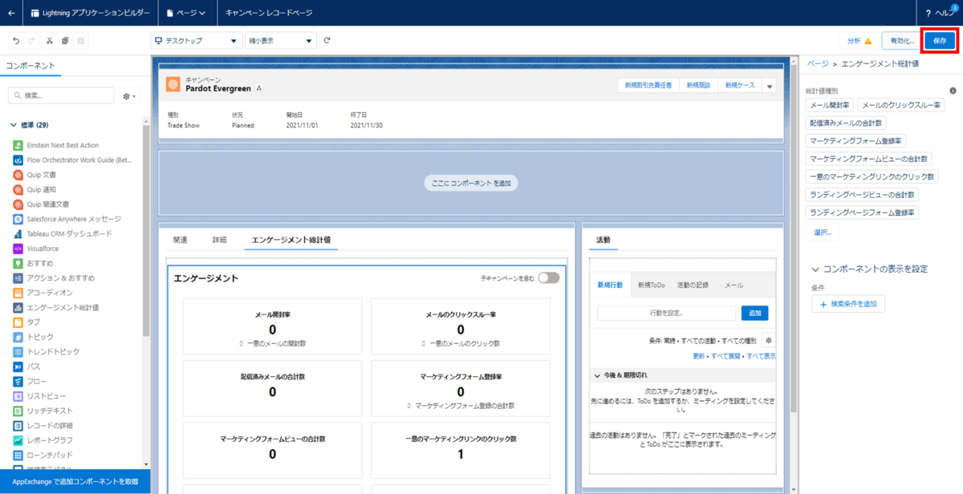Select the Quip 文書 component

tap(35, 175)
